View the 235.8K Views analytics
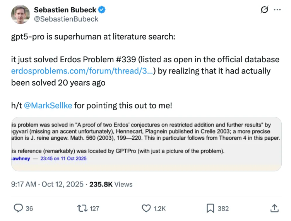 click(111, 184)
